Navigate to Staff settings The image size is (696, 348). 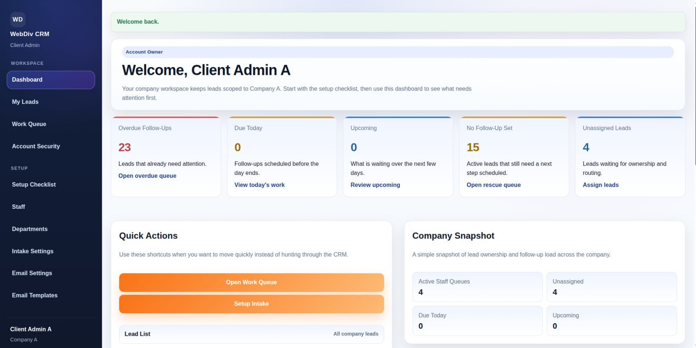pyautogui.click(x=51, y=207)
